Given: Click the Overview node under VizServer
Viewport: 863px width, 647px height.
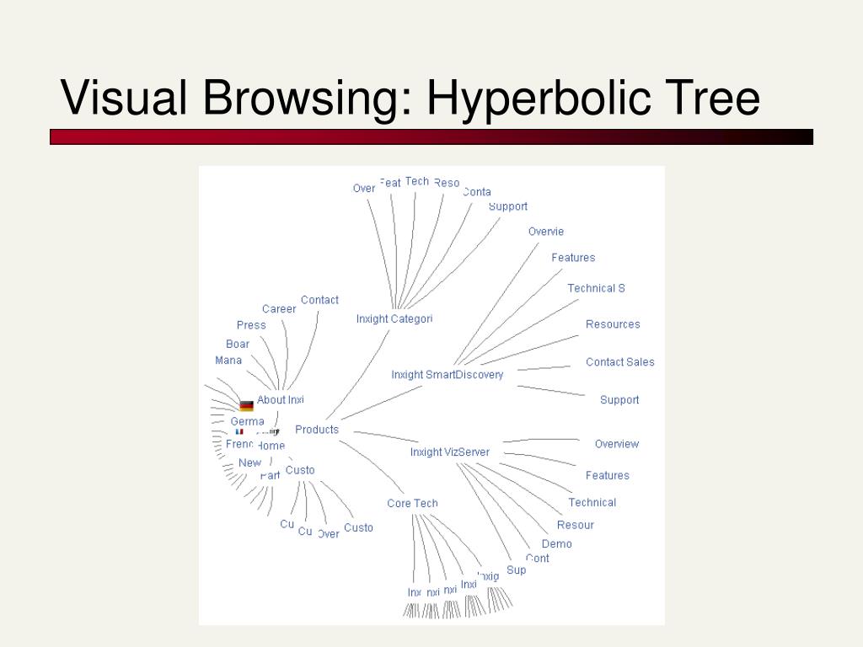Looking at the screenshot, I should point(616,444).
